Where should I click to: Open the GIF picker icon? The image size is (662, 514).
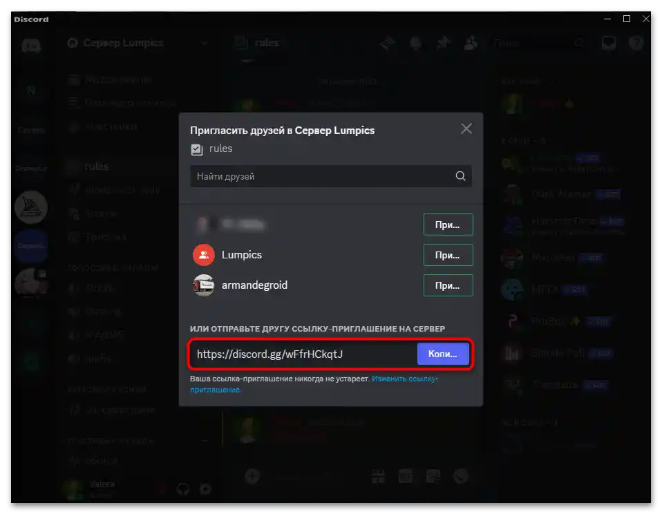(x=406, y=477)
